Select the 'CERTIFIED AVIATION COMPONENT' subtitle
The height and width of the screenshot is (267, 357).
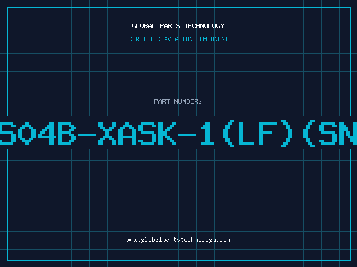click(x=178, y=39)
